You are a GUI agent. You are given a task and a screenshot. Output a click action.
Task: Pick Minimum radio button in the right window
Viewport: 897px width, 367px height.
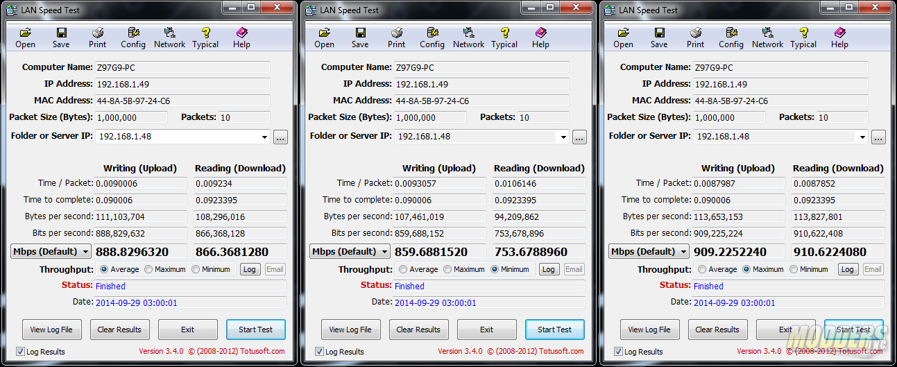(794, 269)
